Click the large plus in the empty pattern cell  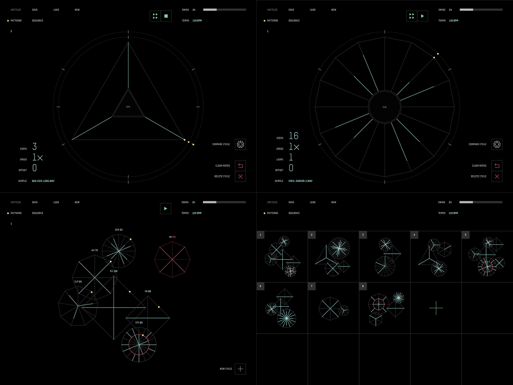coord(435,308)
